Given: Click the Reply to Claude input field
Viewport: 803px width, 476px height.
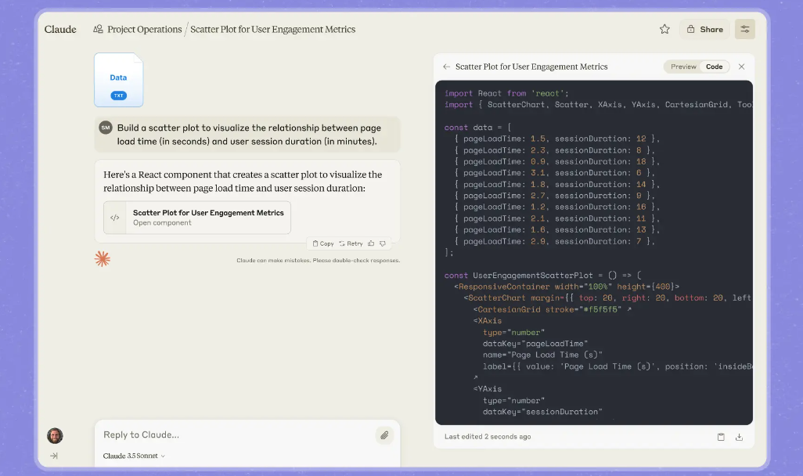Looking at the screenshot, I should pyautogui.click(x=236, y=435).
